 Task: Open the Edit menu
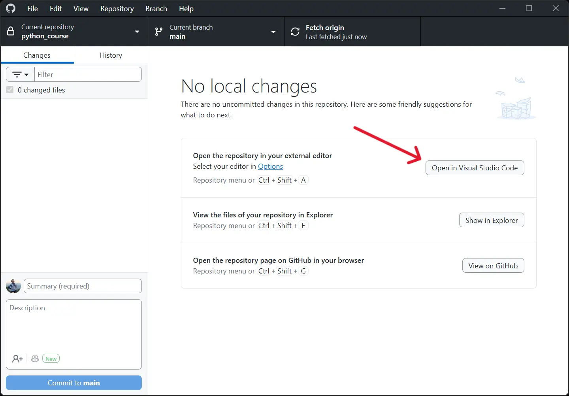pos(56,8)
